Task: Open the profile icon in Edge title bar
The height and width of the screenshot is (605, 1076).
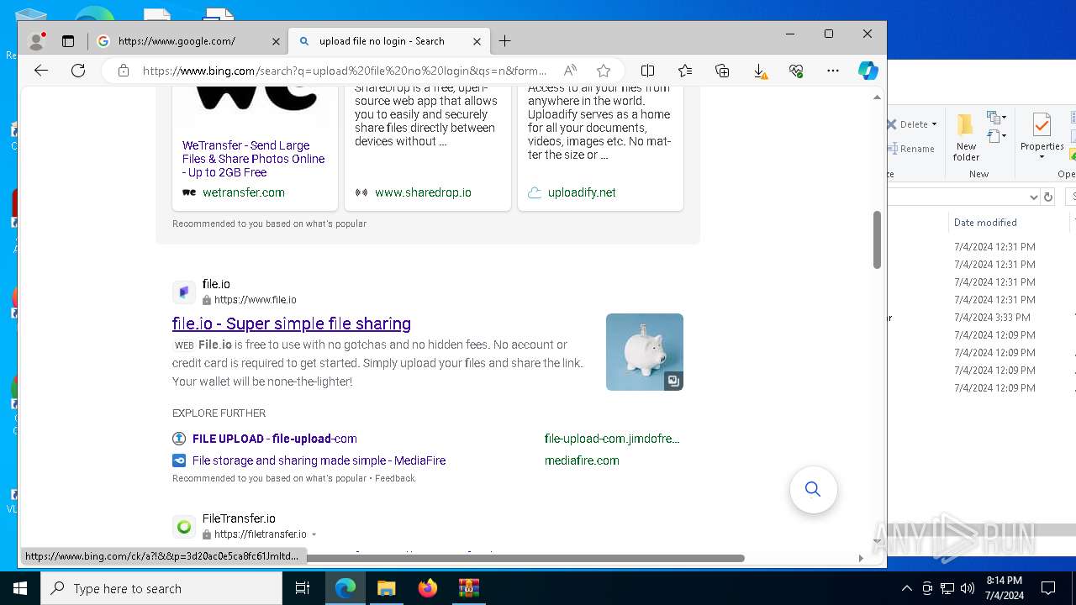Action: click(x=36, y=40)
